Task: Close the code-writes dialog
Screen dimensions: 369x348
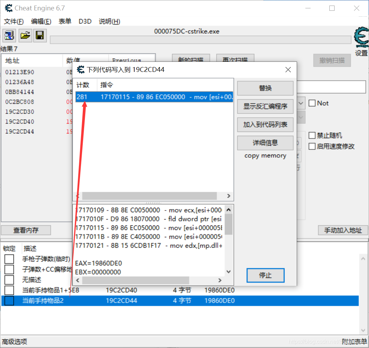Action: tap(288, 70)
